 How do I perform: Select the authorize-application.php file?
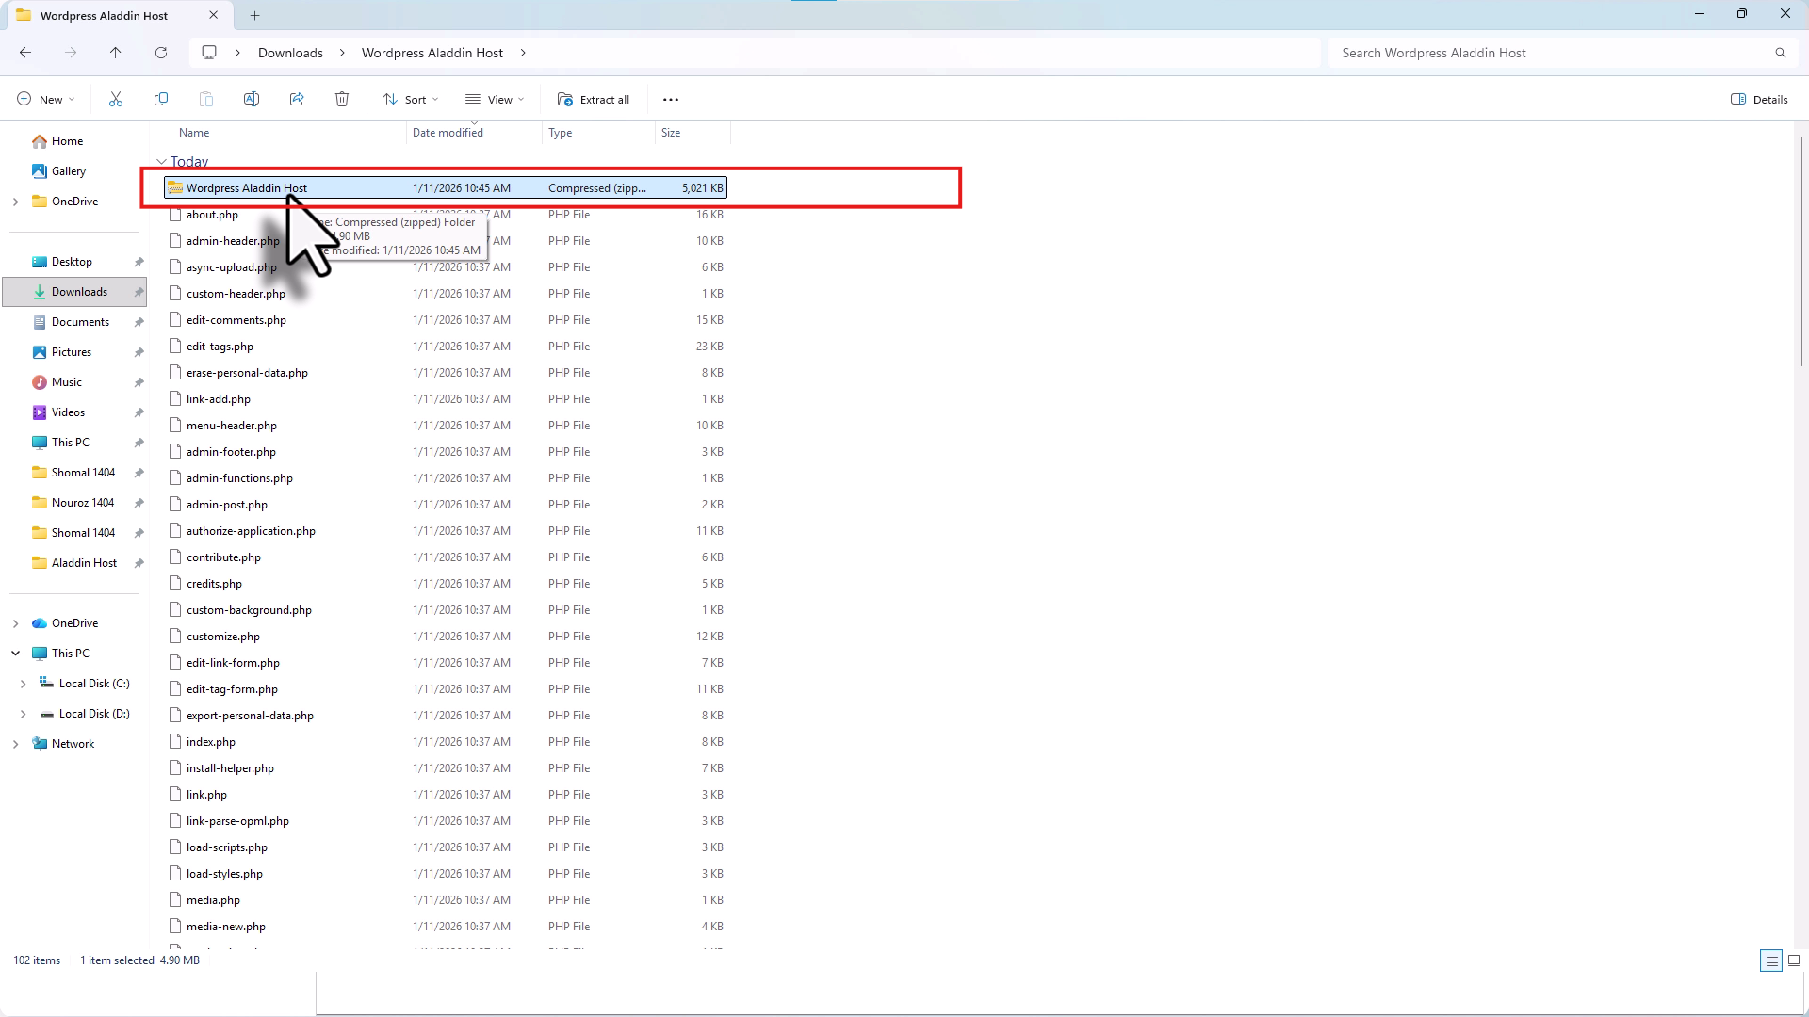446,531
